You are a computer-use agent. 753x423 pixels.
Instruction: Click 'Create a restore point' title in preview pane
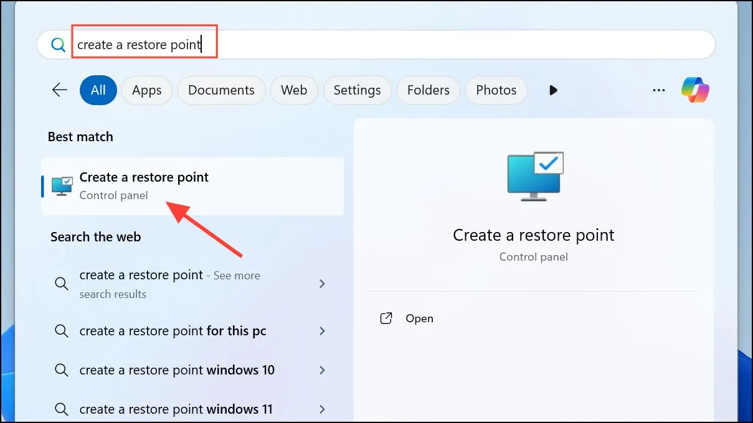(x=534, y=235)
